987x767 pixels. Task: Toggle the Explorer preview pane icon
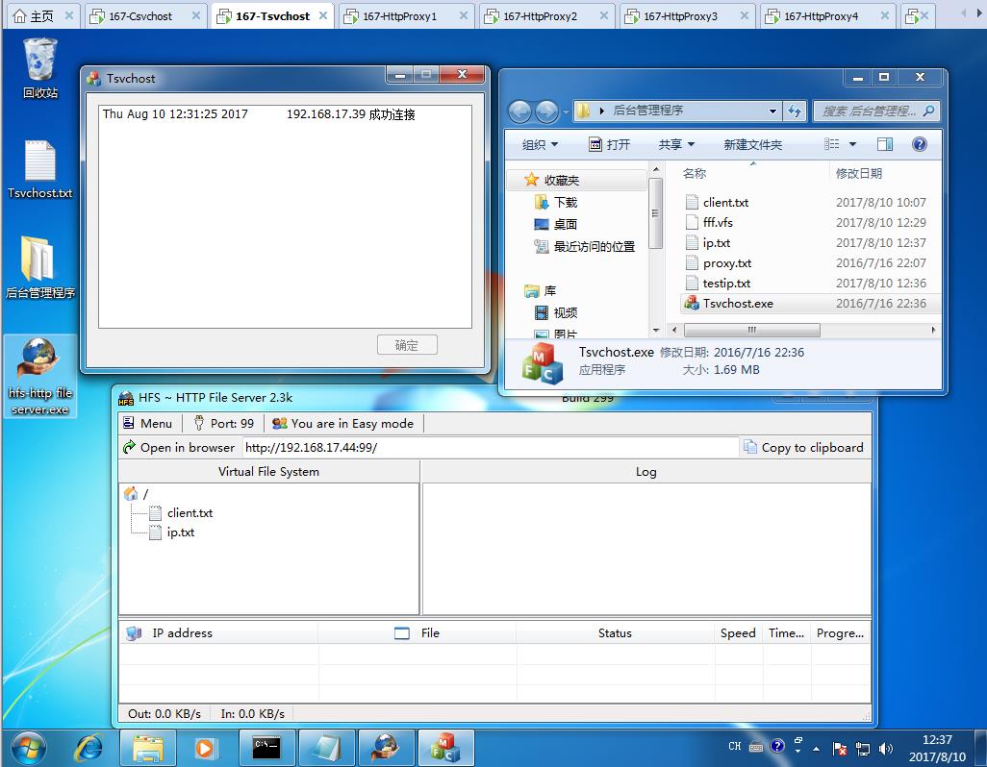pyautogui.click(x=885, y=144)
